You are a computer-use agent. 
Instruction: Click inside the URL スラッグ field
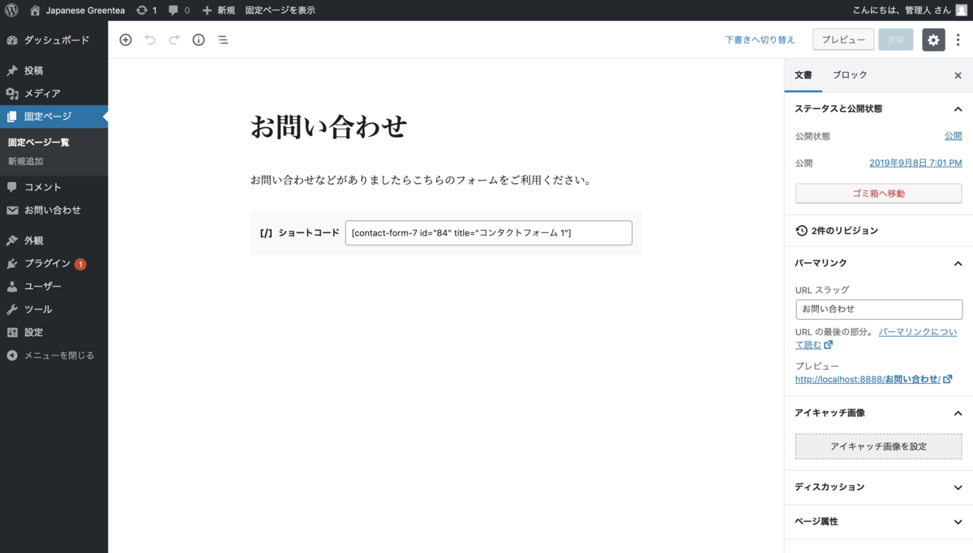pyautogui.click(x=878, y=309)
